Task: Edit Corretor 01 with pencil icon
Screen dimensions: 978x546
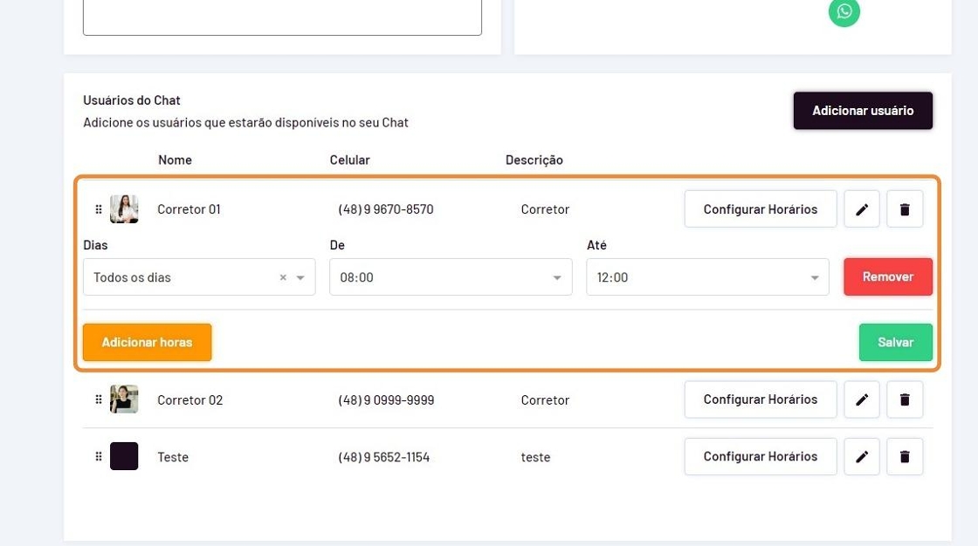Action: pos(862,209)
